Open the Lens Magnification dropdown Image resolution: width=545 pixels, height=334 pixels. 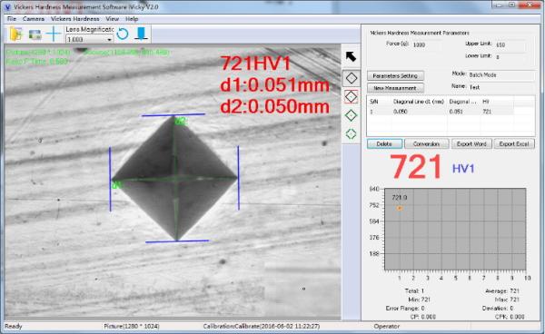(89, 39)
